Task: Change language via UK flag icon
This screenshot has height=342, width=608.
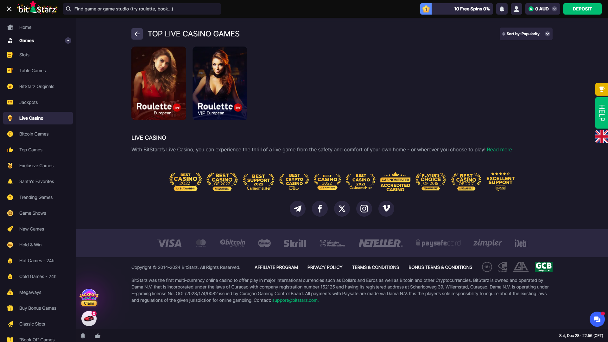Action: [x=602, y=136]
